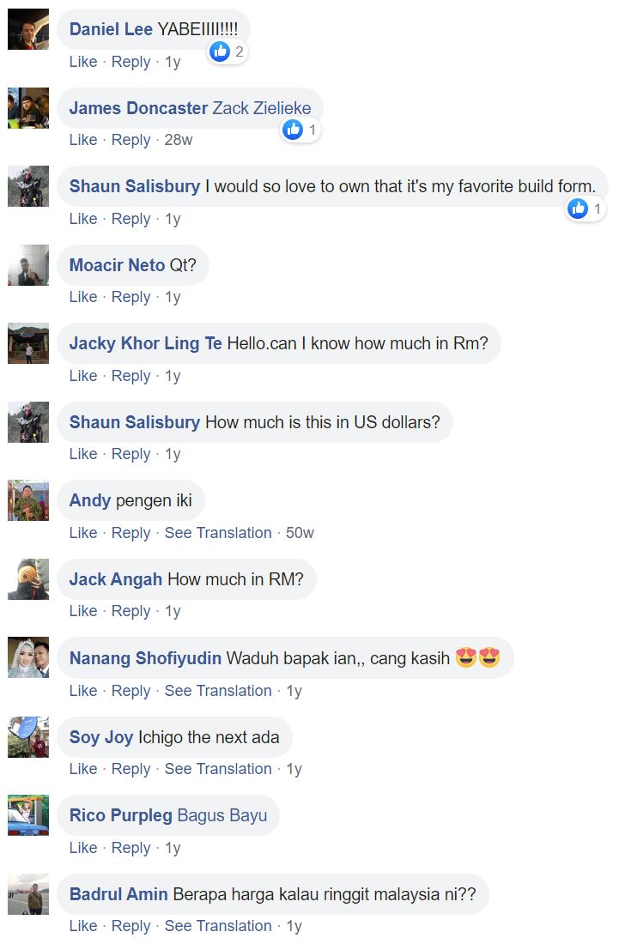Open Zack Zielieke's tagged profile link
Screen dimensions: 619x944
click(x=262, y=108)
